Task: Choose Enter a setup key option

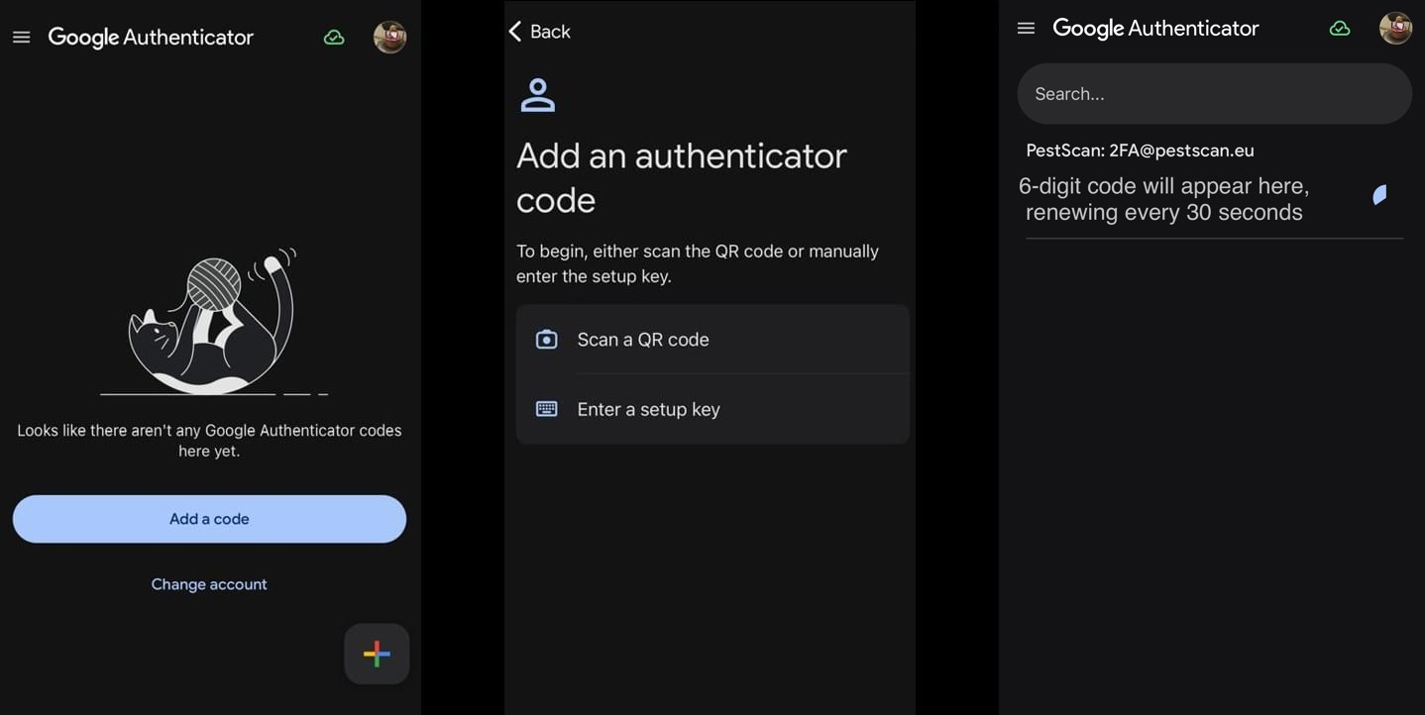Action: tap(712, 409)
